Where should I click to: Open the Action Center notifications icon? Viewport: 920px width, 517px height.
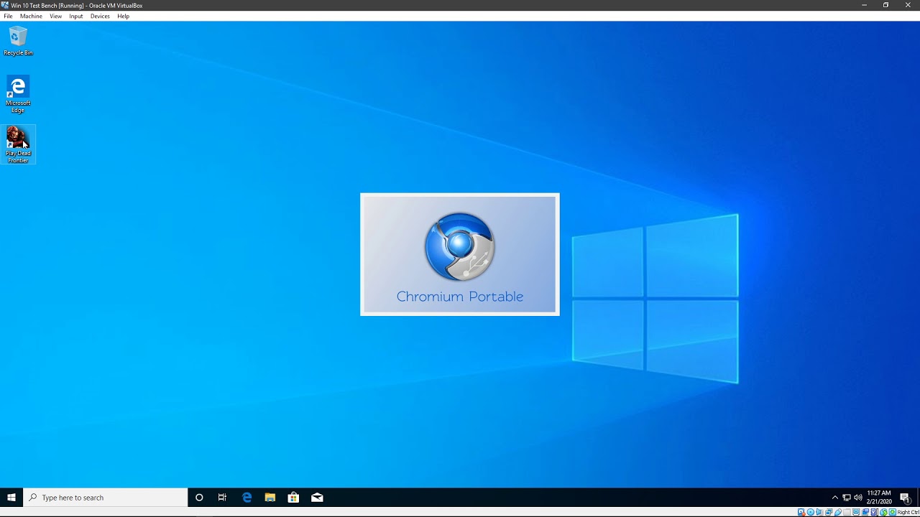(x=905, y=498)
